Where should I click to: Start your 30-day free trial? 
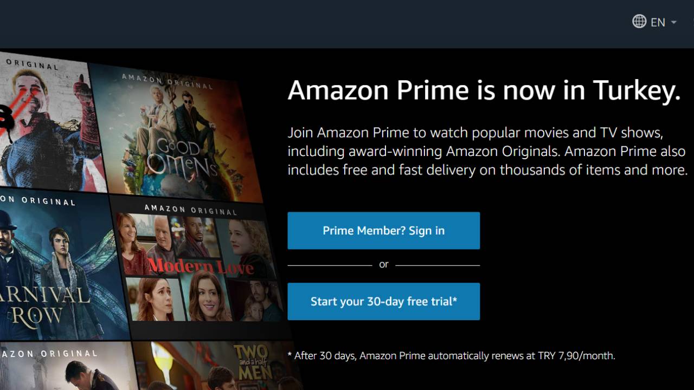(x=383, y=301)
